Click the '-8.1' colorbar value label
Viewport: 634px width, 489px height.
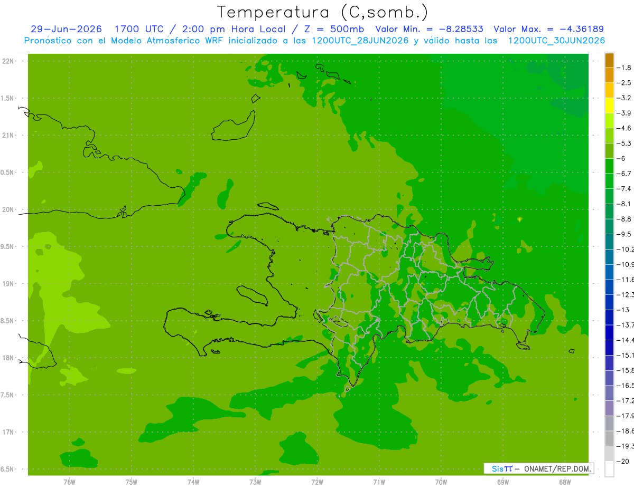point(624,204)
